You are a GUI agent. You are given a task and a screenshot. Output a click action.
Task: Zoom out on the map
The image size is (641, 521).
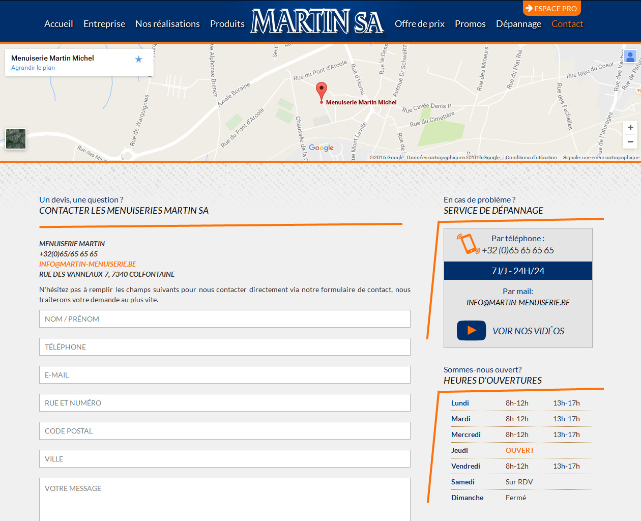(630, 142)
